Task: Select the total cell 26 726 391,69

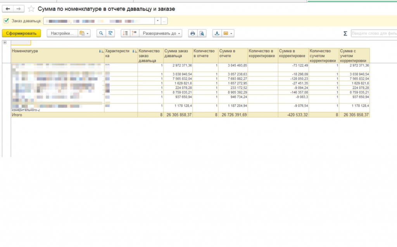Action: pyautogui.click(x=233, y=115)
